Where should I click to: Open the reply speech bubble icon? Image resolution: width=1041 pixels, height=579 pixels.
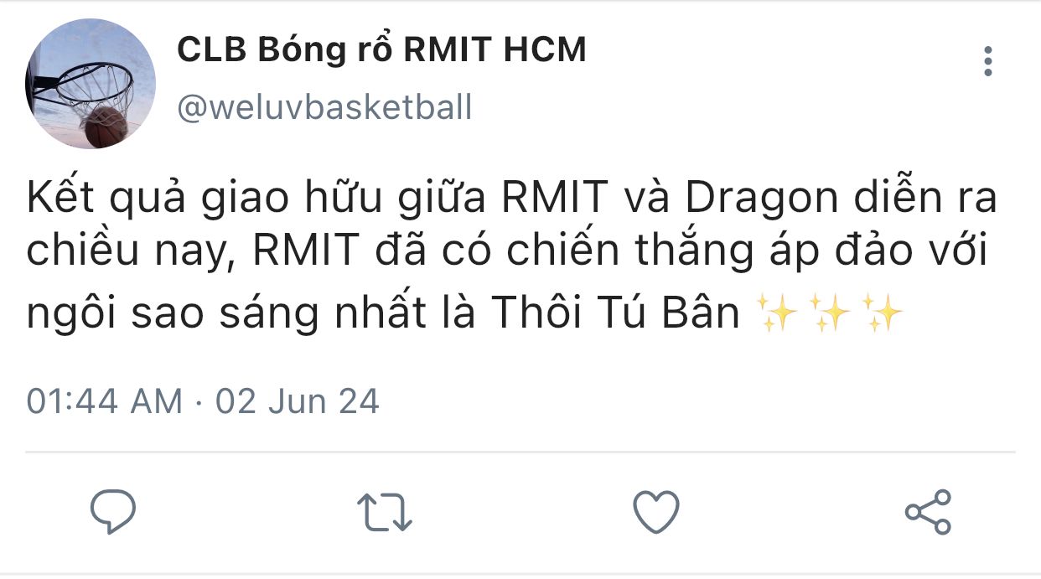coord(113,511)
